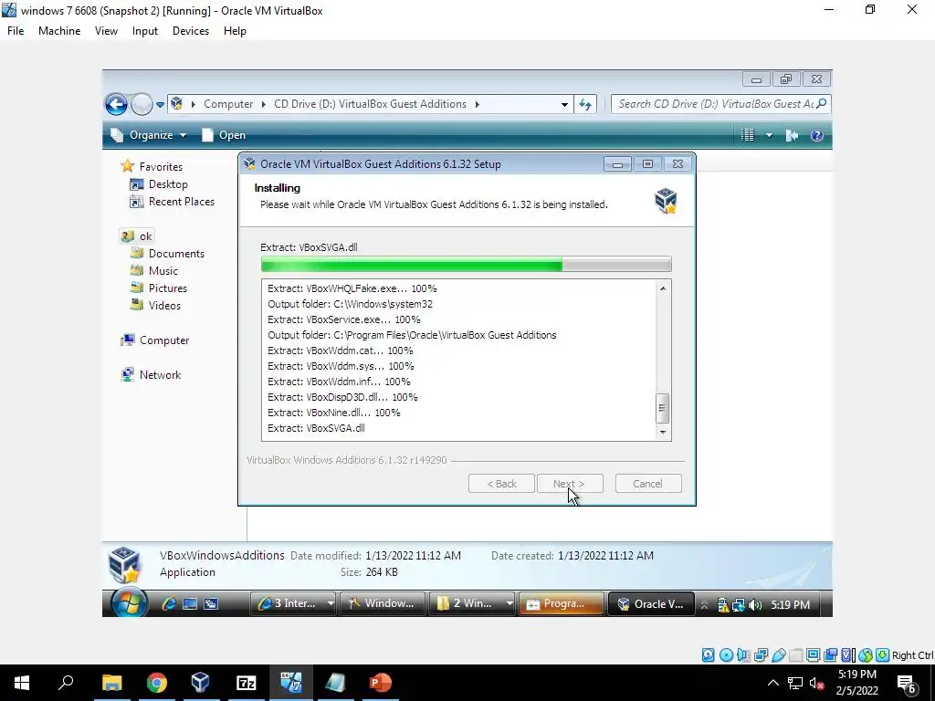Open the File menu in VirtualBox
Screen dimensions: 935x701
16,31
